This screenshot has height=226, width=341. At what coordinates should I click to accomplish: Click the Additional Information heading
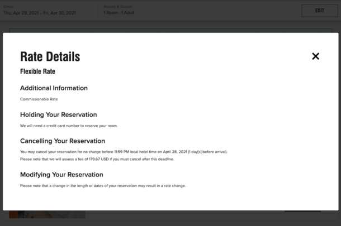[x=54, y=88]
